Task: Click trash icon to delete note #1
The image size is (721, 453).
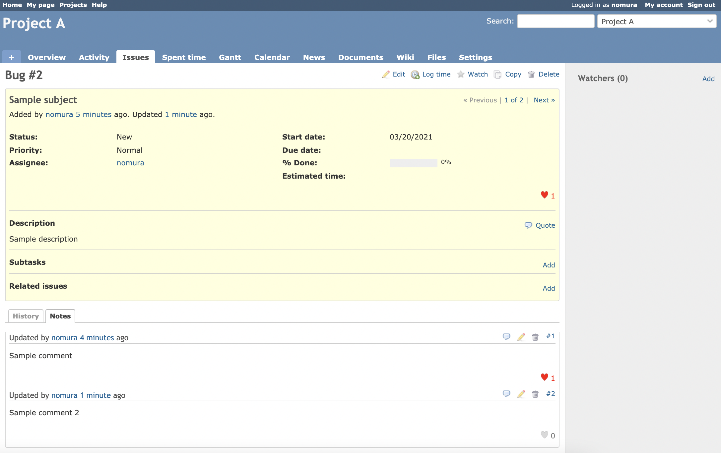Action: coord(535,337)
